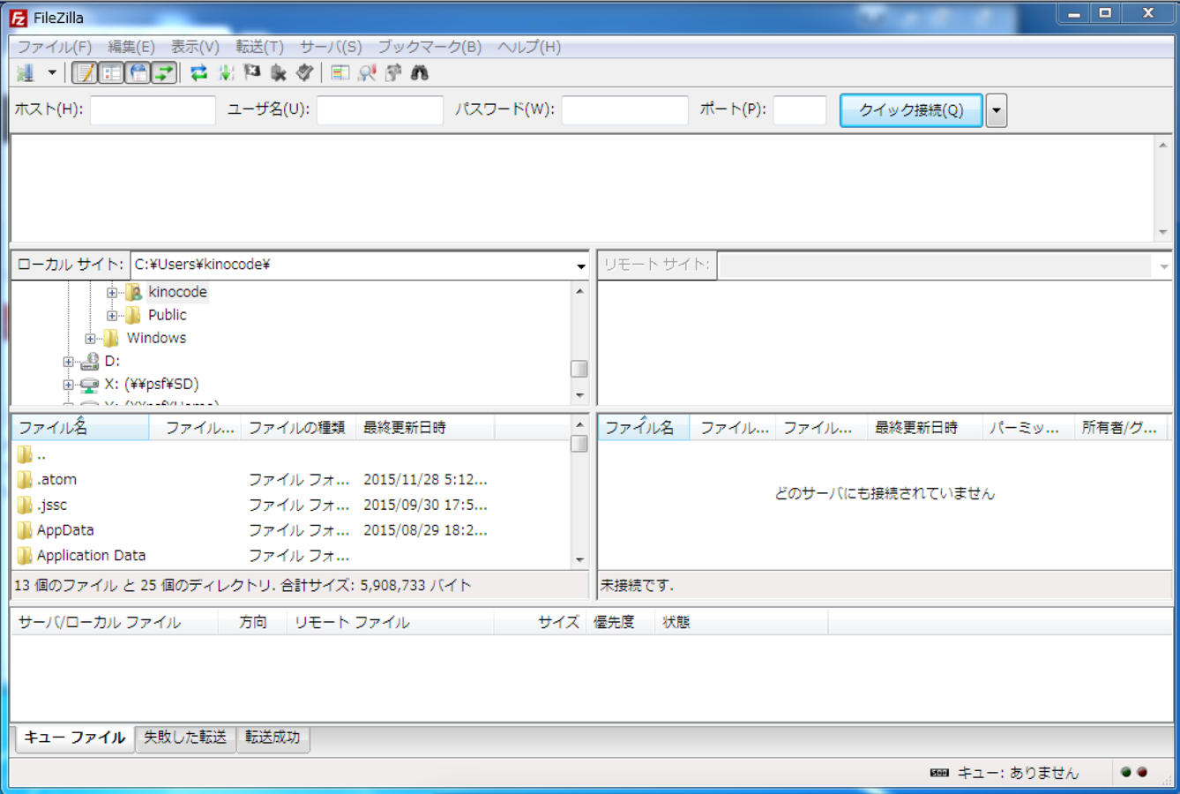Screen dimensions: 1180x794
Task: Open the サーバ(S) menu
Action: click(x=331, y=47)
